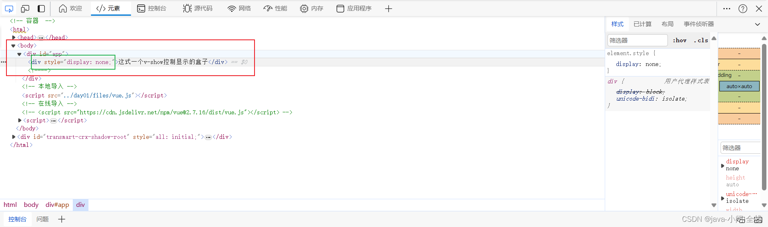Open the DevTools help question-mark icon
Viewport: 768px width, 227px height.
(743, 8)
